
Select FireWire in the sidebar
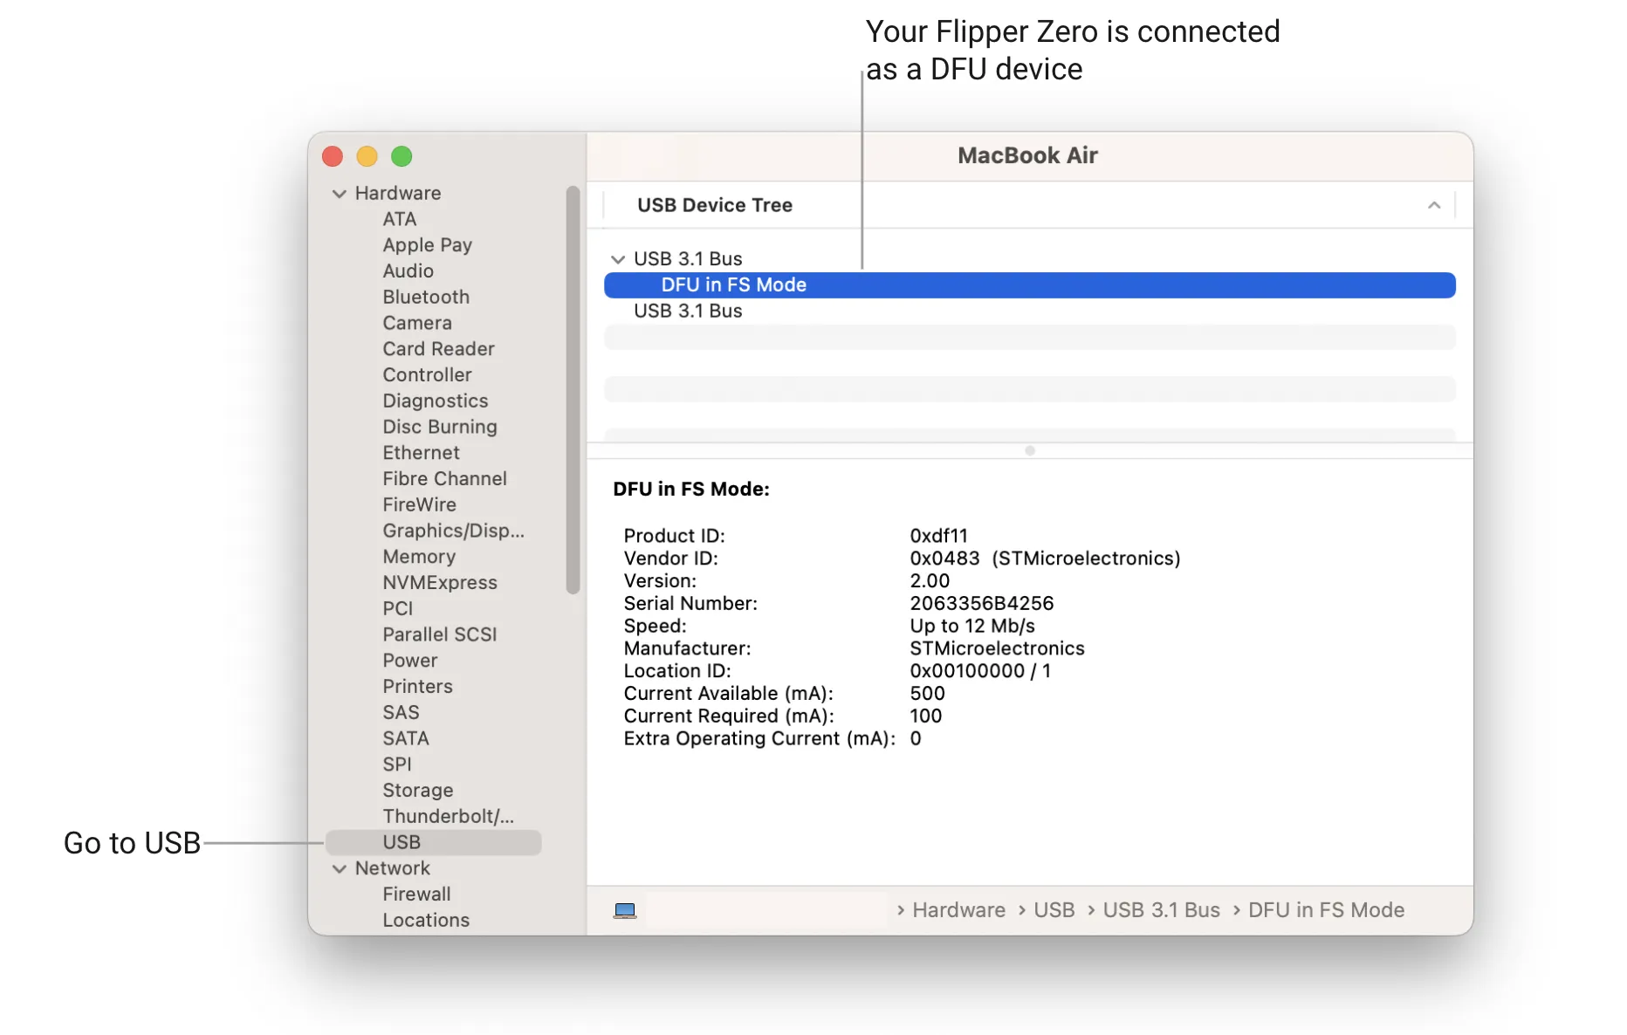click(x=420, y=504)
